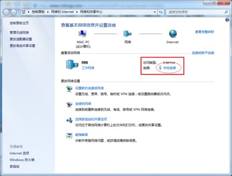Click the 疑难解答 link
The image size is (232, 176).
[x=82, y=135]
